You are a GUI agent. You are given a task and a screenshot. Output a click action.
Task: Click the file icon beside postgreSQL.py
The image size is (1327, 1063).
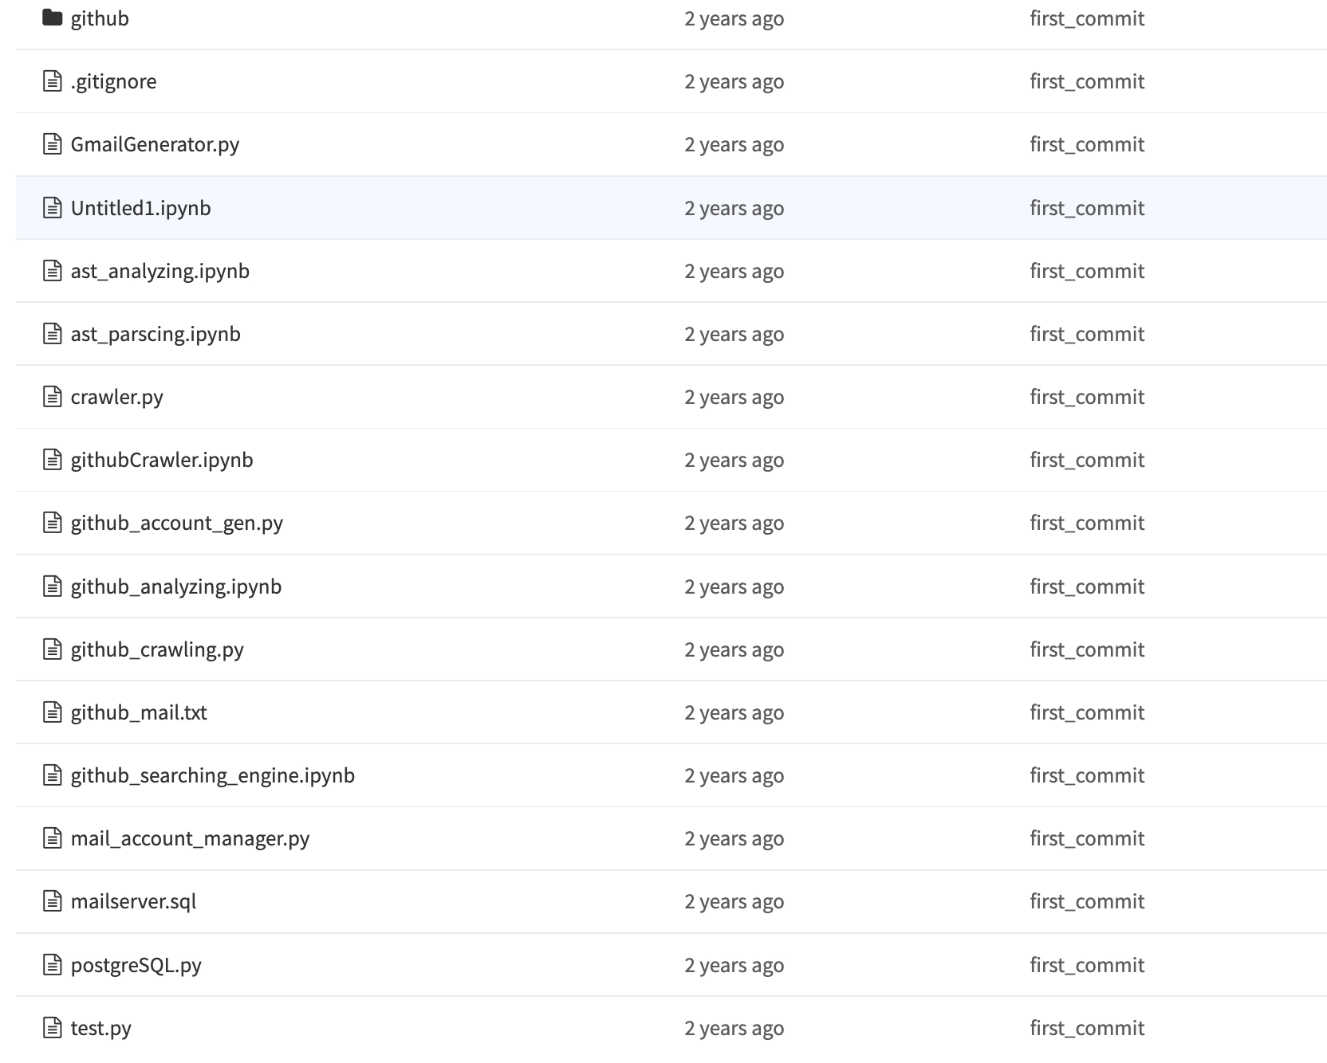[x=52, y=965]
